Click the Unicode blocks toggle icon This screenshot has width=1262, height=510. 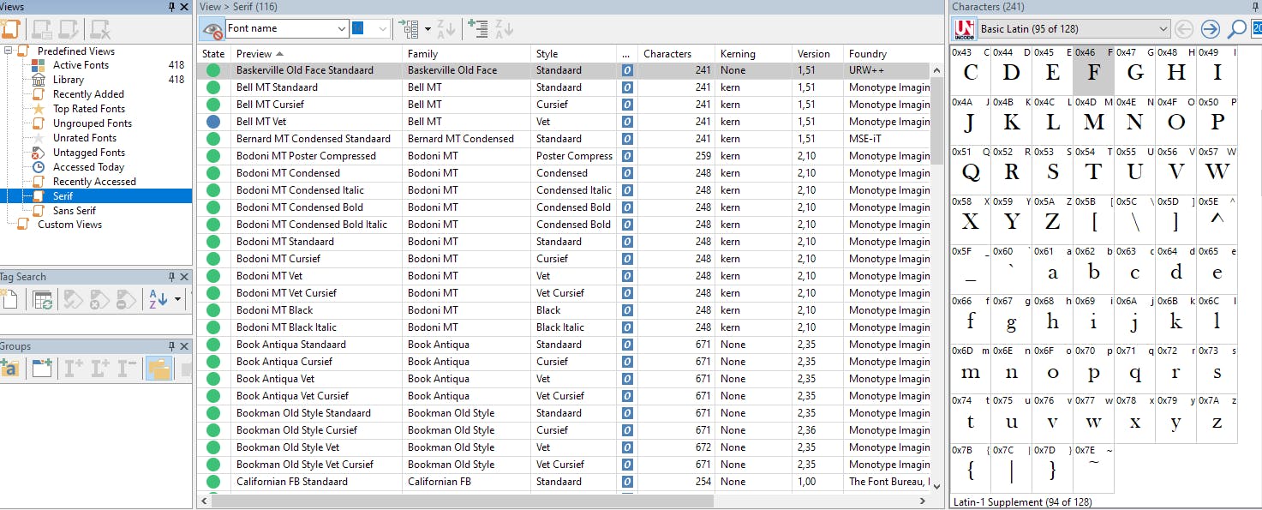pos(965,29)
